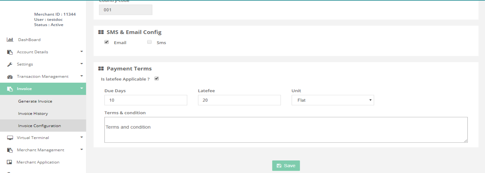Click the Terms & condition text area
This screenshot has width=485, height=173.
click(286, 130)
